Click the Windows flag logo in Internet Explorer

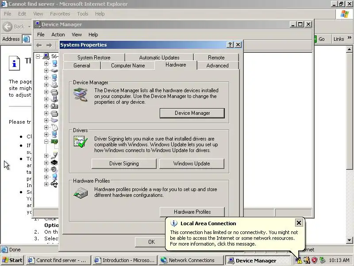click(x=345, y=14)
